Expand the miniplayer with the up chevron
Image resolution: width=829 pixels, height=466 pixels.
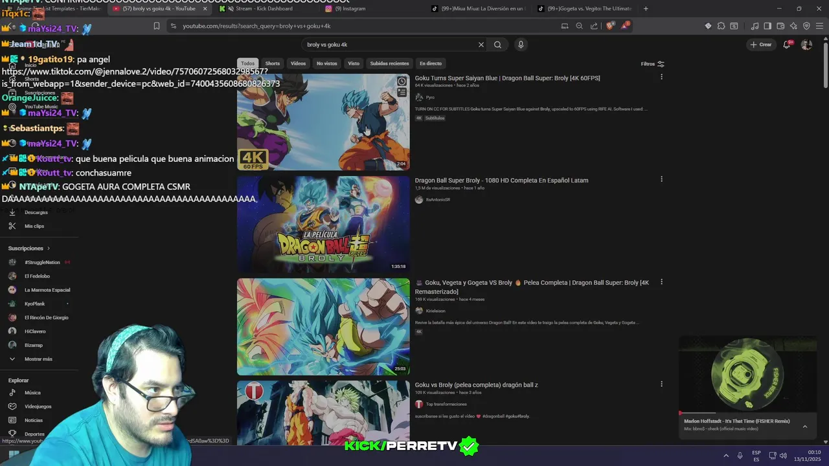tap(805, 427)
